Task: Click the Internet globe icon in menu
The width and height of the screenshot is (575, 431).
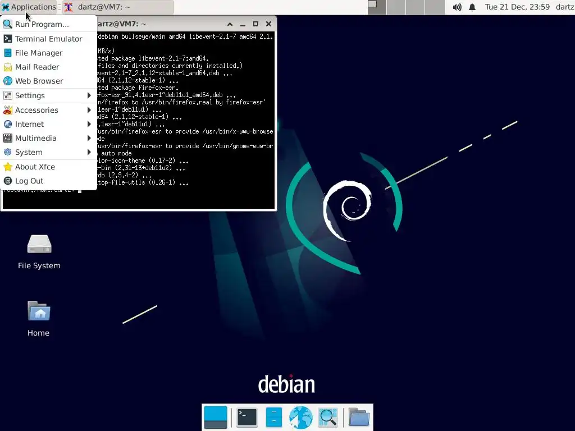Action: click(8, 124)
